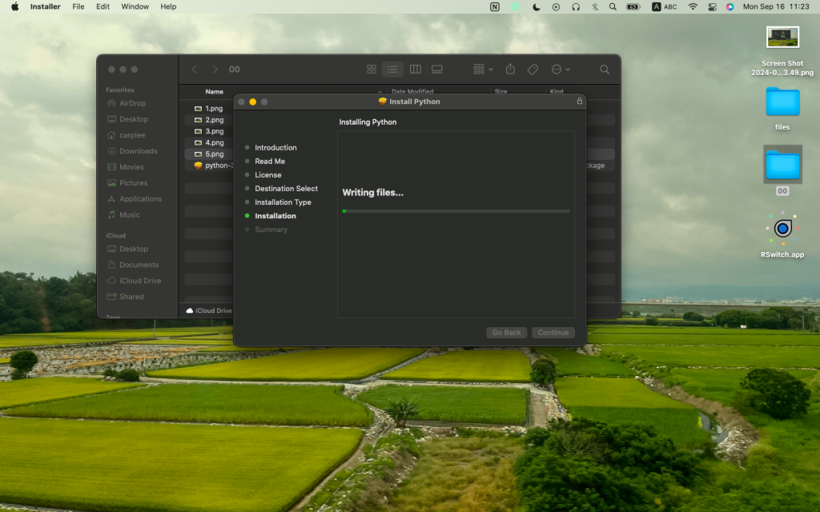Open the Help menu
The width and height of the screenshot is (820, 512).
[x=168, y=6]
